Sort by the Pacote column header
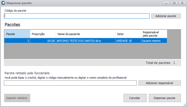 pyautogui.click(x=17, y=34)
